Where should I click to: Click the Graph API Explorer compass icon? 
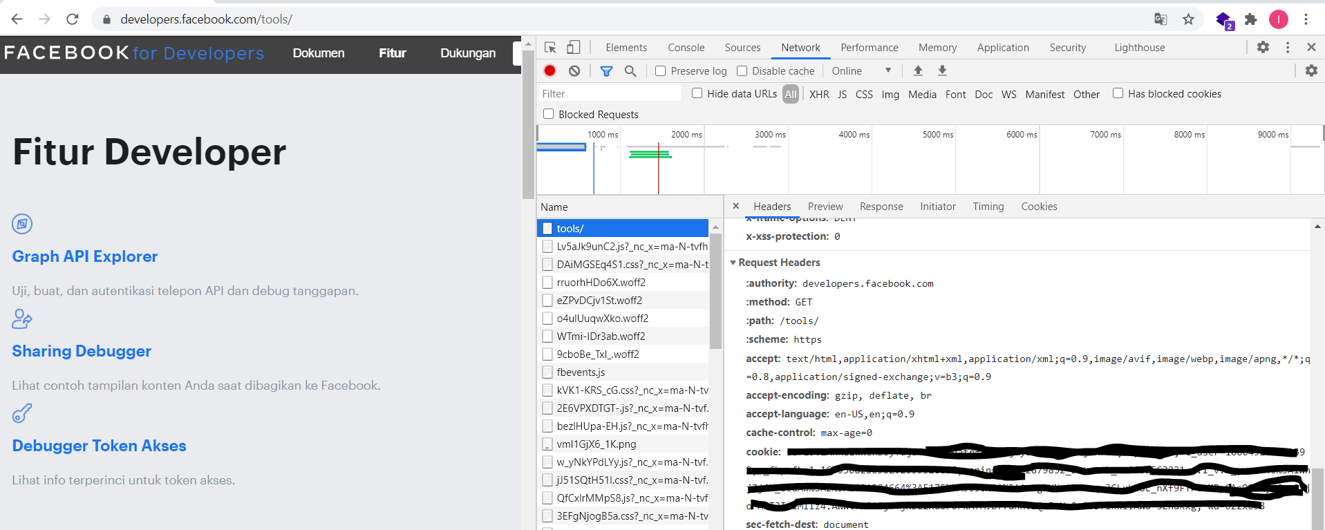(x=22, y=224)
